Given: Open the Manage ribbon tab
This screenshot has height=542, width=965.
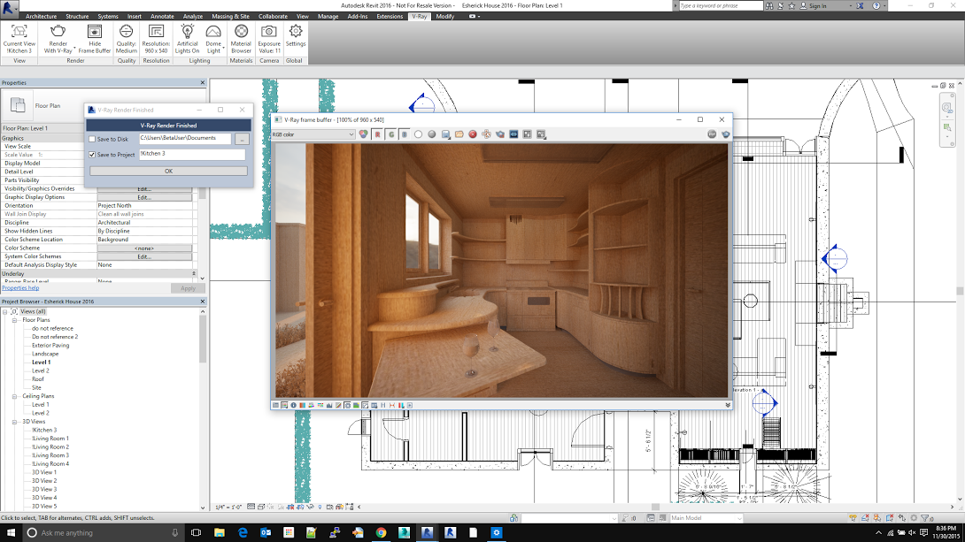Looking at the screenshot, I should coord(328,17).
